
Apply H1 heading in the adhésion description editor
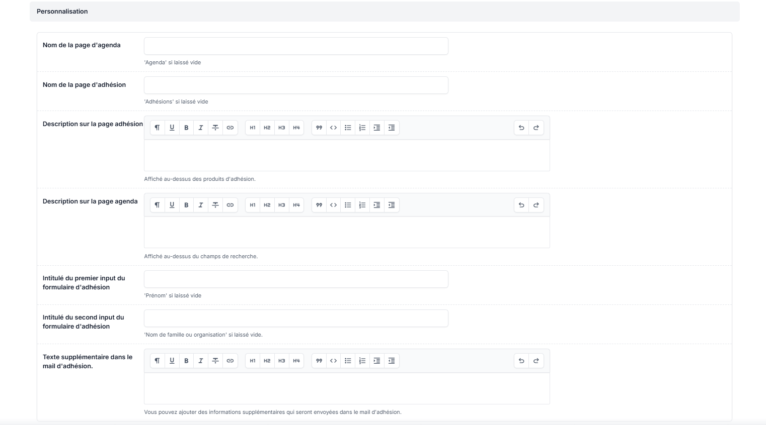pyautogui.click(x=253, y=128)
